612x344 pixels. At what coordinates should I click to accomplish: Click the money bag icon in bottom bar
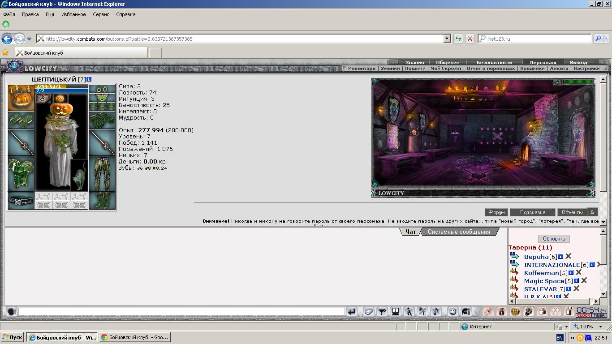[x=502, y=311]
